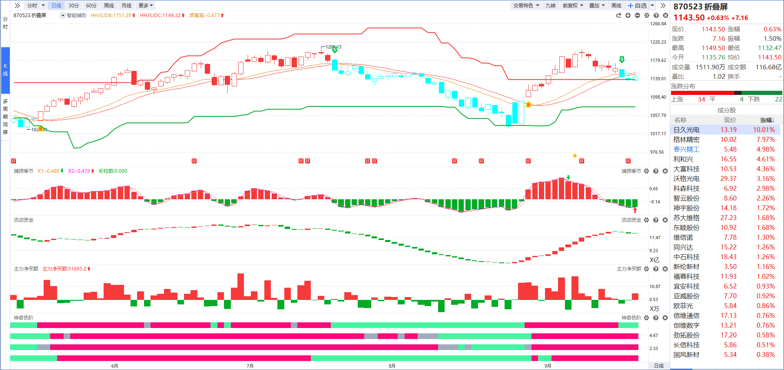Open settings gear for 捕捞季节 indicator
The width and height of the screenshot is (784, 370).
(x=646, y=171)
